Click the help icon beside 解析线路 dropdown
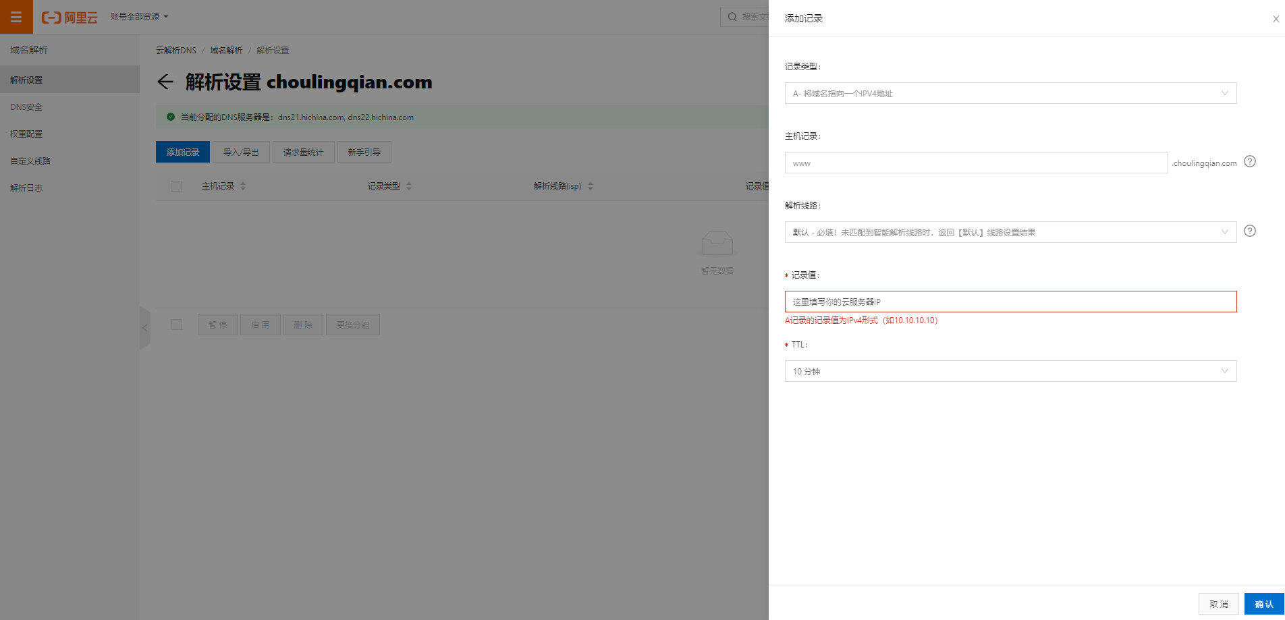The height and width of the screenshot is (620, 1285). [1250, 231]
